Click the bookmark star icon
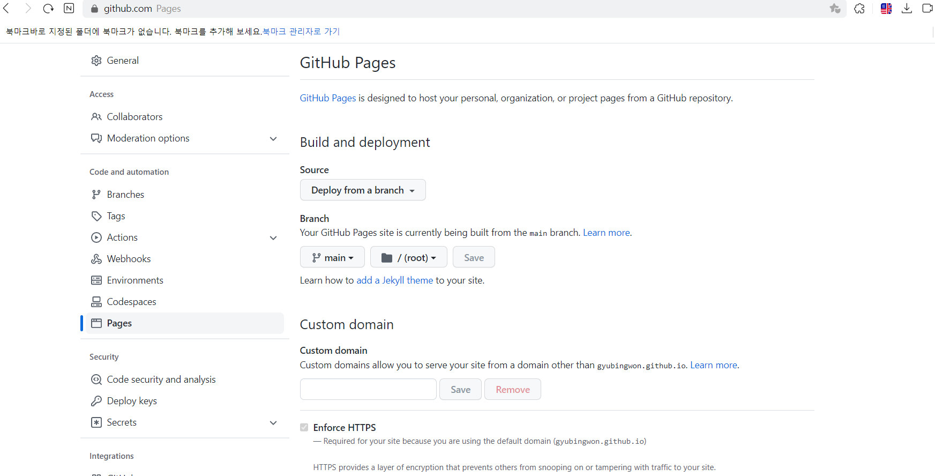Screen dimensions: 935x476 [835, 8]
